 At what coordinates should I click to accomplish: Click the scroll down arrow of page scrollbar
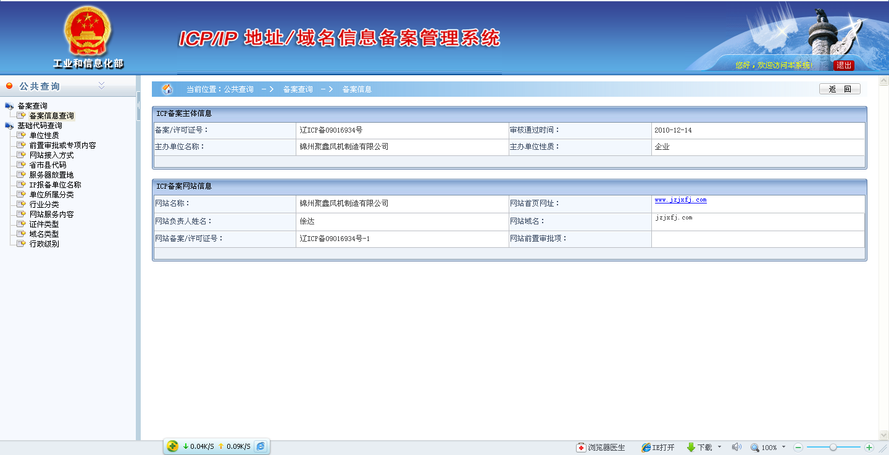(883, 435)
